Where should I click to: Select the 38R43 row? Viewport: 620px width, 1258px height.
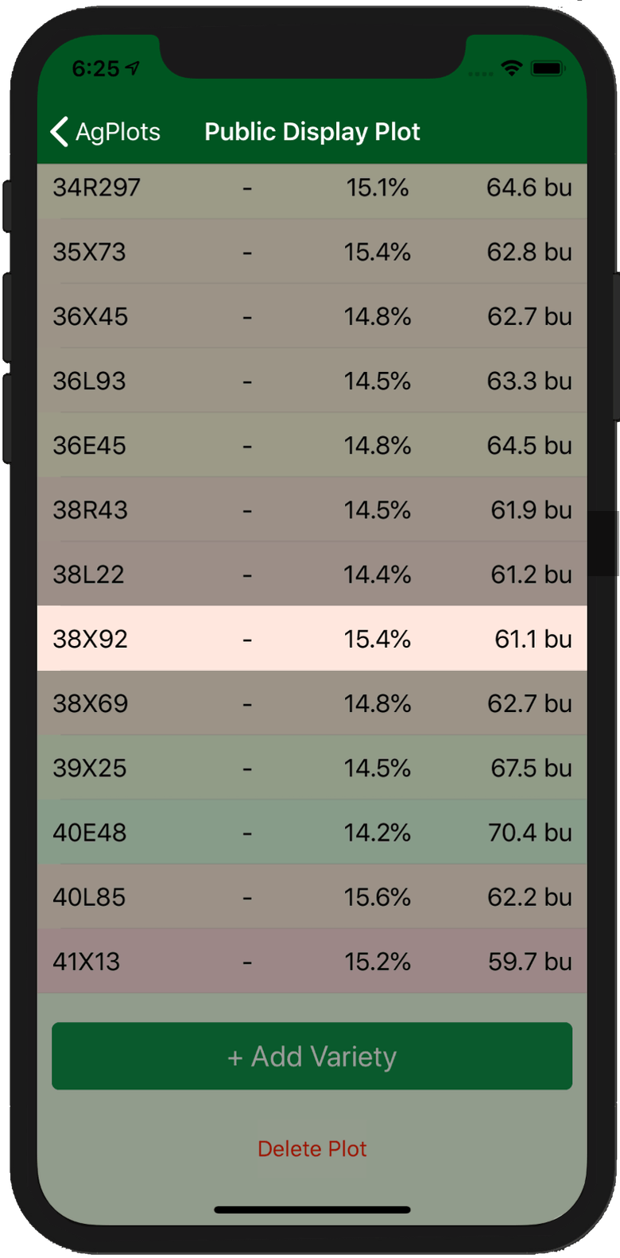[x=312, y=509]
